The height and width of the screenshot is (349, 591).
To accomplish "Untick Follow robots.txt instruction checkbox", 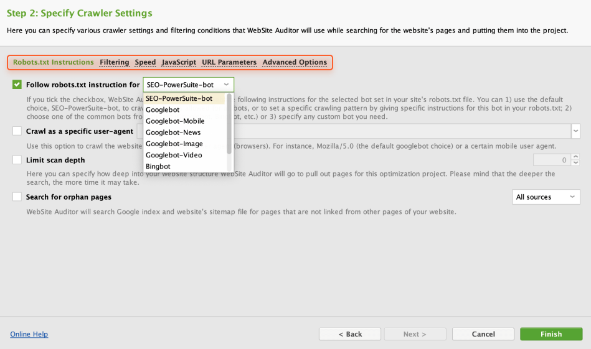I will coord(17,85).
